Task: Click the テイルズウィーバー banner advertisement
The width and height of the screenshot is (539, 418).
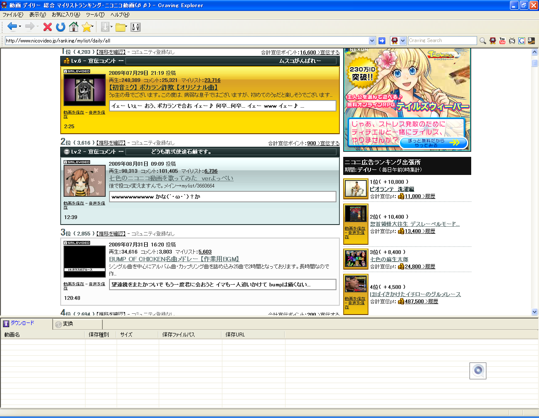Action: tap(407, 100)
